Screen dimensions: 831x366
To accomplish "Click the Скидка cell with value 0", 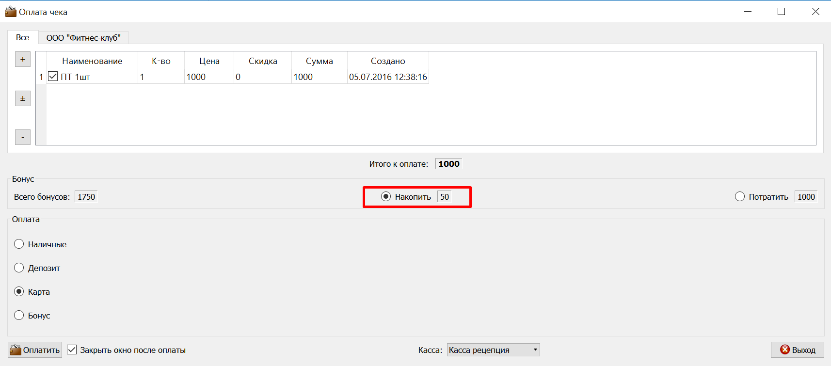I will (x=263, y=77).
